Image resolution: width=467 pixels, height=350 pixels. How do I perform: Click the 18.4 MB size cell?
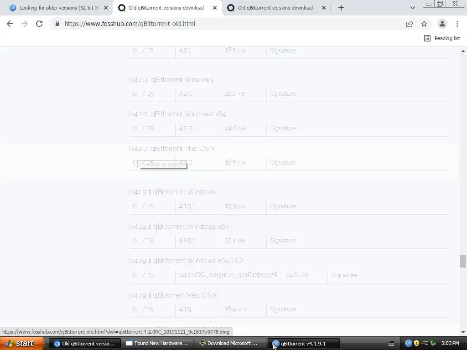point(235,309)
